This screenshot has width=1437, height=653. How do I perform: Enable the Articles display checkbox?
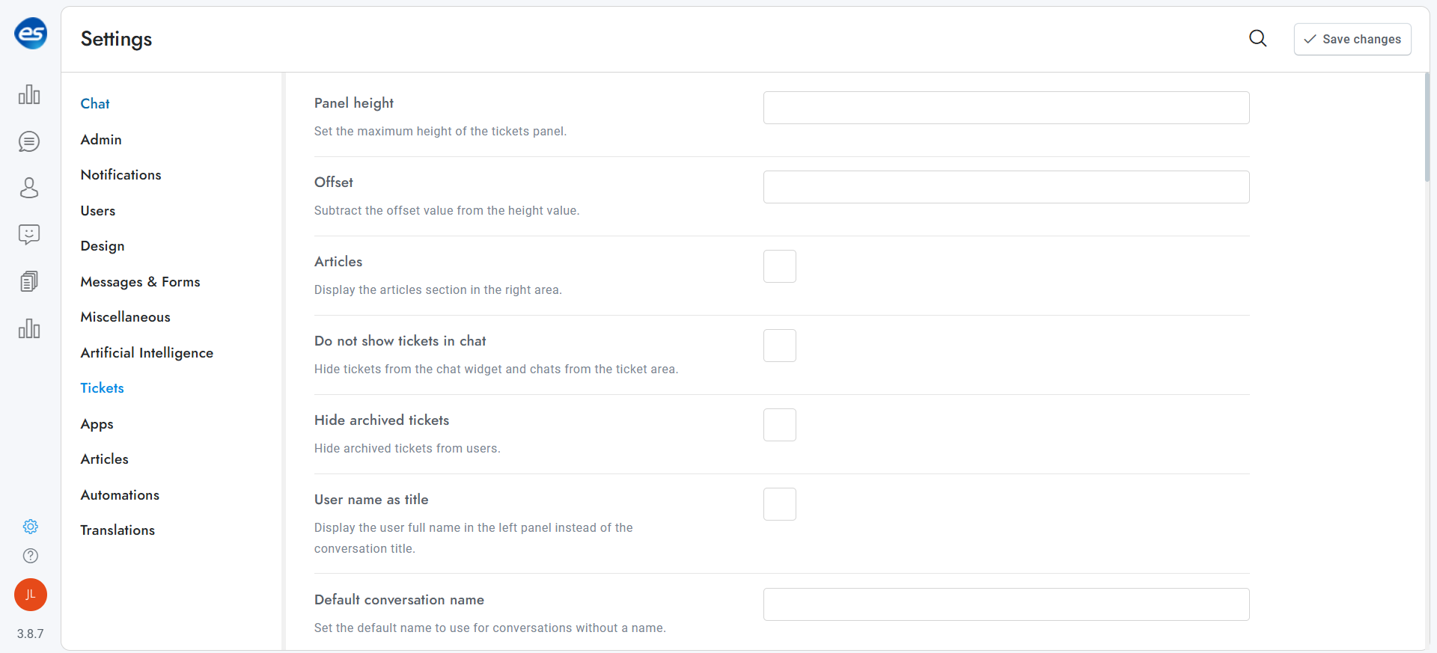click(780, 266)
